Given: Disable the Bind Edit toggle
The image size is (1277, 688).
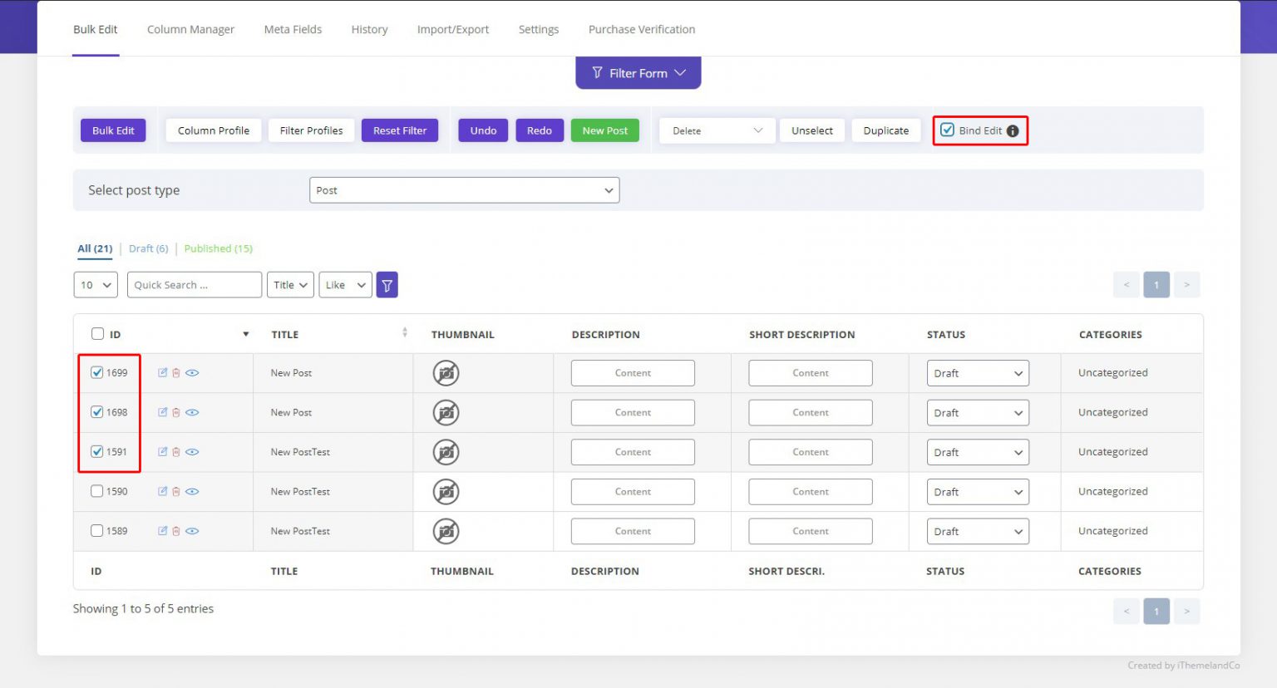Looking at the screenshot, I should pos(948,130).
